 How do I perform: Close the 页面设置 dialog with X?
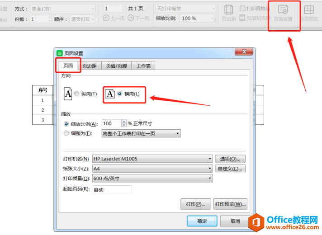point(244,52)
